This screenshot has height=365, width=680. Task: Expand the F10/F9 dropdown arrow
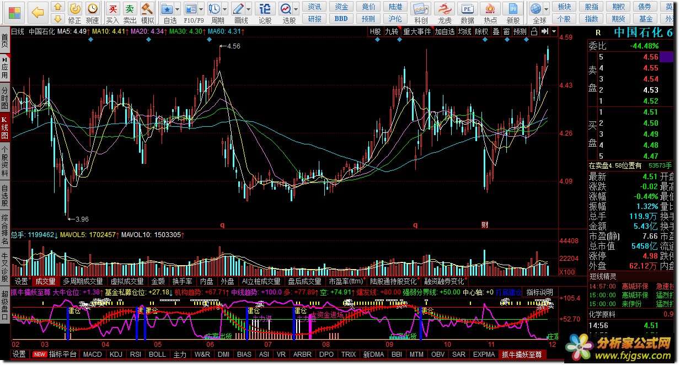[x=201, y=9]
